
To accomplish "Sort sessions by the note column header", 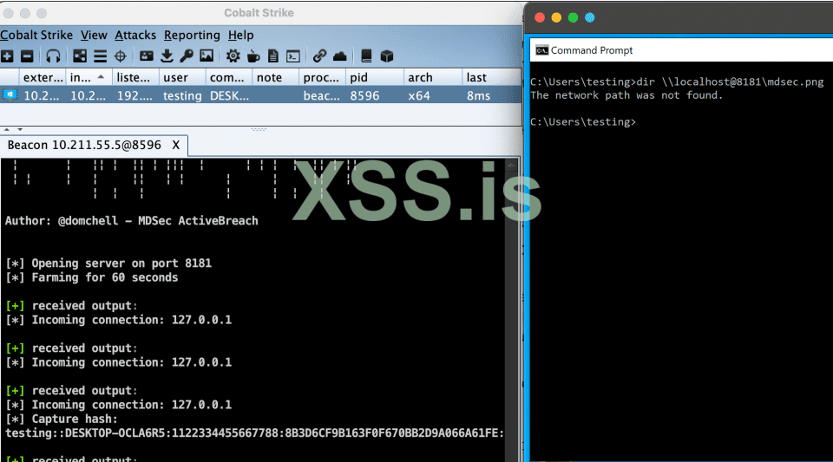I will tap(275, 77).
